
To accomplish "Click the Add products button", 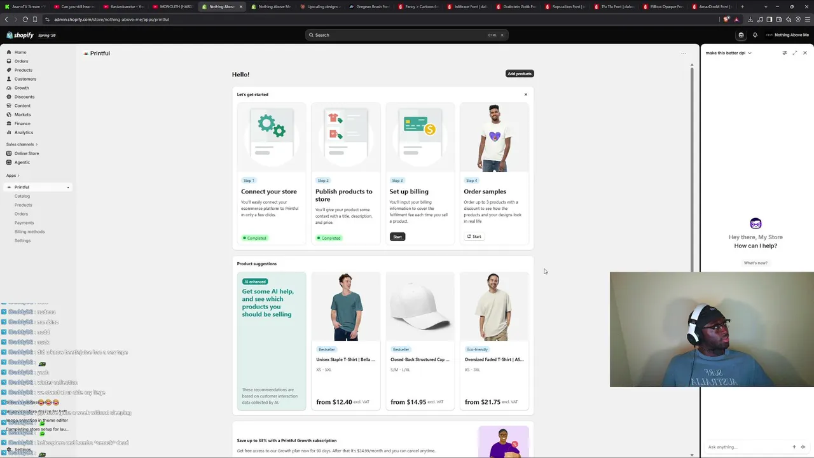I will point(520,74).
